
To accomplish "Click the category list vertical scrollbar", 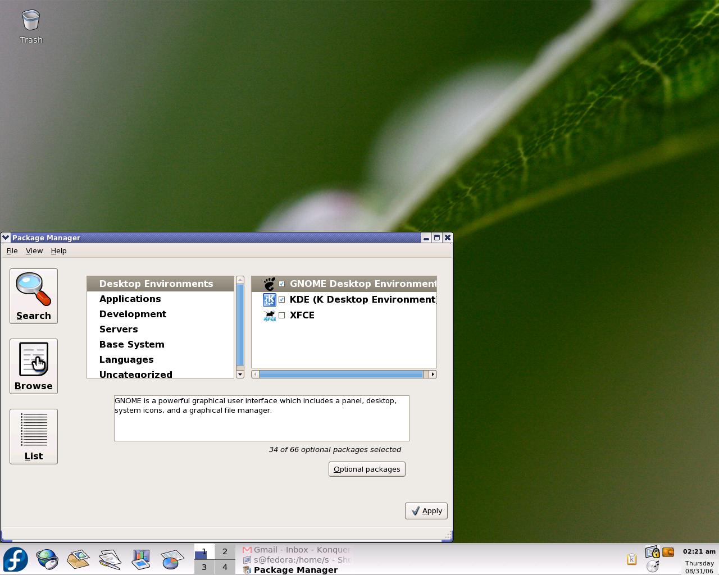I will point(240,325).
